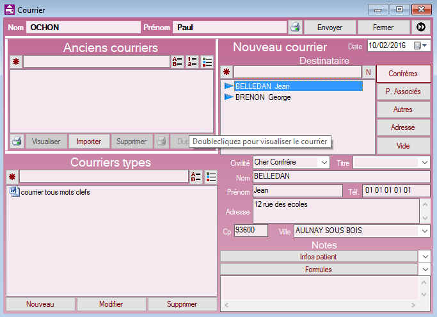Select BRENON George in recipient list
Screen dimensions: 437x317
(x=263, y=97)
